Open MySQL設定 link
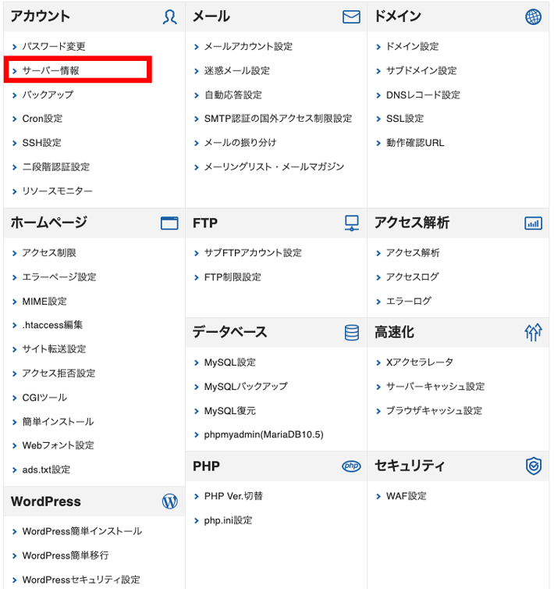 [229, 362]
